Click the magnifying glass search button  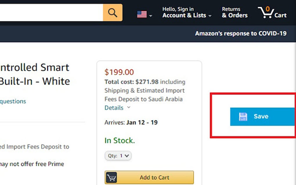pyautogui.click(x=113, y=13)
